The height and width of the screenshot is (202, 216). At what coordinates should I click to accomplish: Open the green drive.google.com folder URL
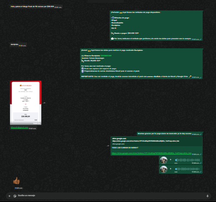click(x=151, y=153)
